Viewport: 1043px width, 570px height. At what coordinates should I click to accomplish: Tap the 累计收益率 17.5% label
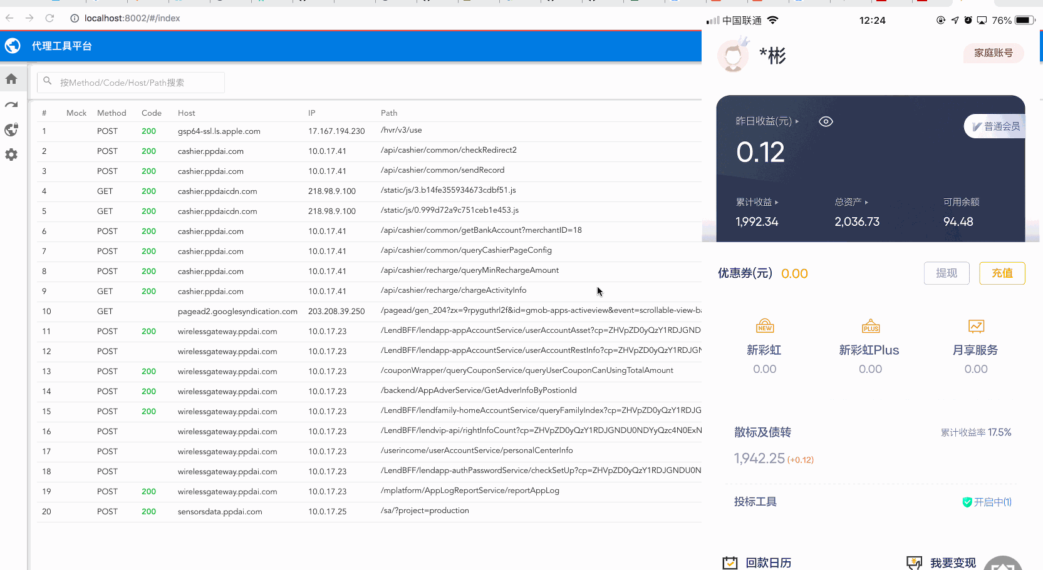(x=976, y=432)
